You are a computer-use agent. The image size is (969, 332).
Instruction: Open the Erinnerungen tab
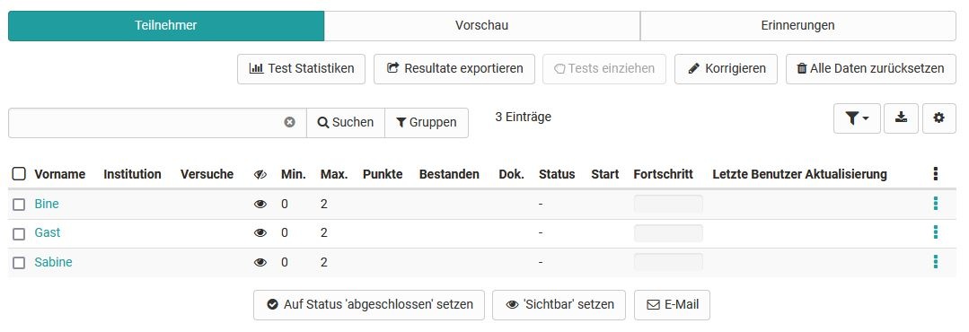[x=797, y=26]
